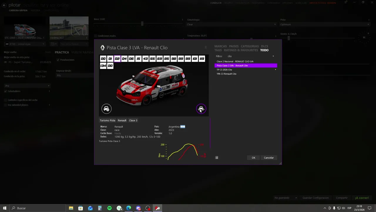Open WhatsApp from the taskbar
This screenshot has width=376, height=212.
pos(119,208)
